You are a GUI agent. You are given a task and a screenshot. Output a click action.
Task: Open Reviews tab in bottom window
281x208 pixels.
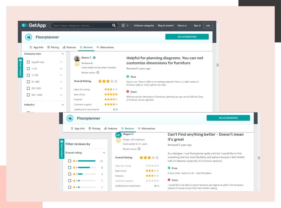pyautogui.click(x=127, y=128)
